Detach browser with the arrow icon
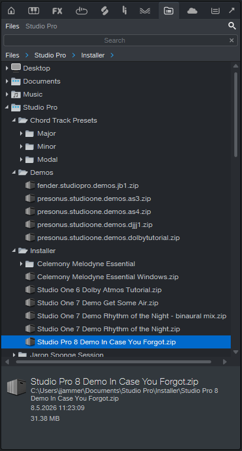Viewport: 242px width, 451px height. pos(232,11)
